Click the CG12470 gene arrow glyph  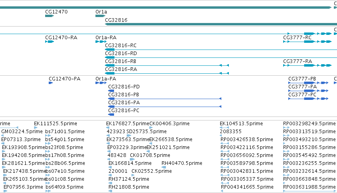tap(50, 16)
